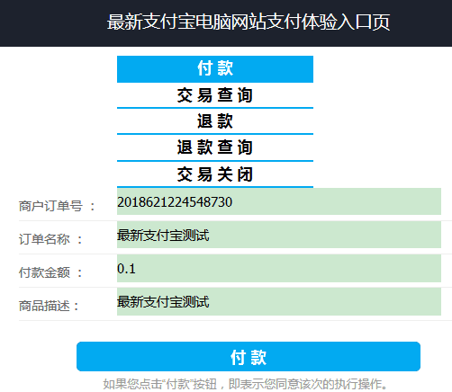
Task: Switch to the 退款查询 tab
Action: click(x=215, y=147)
